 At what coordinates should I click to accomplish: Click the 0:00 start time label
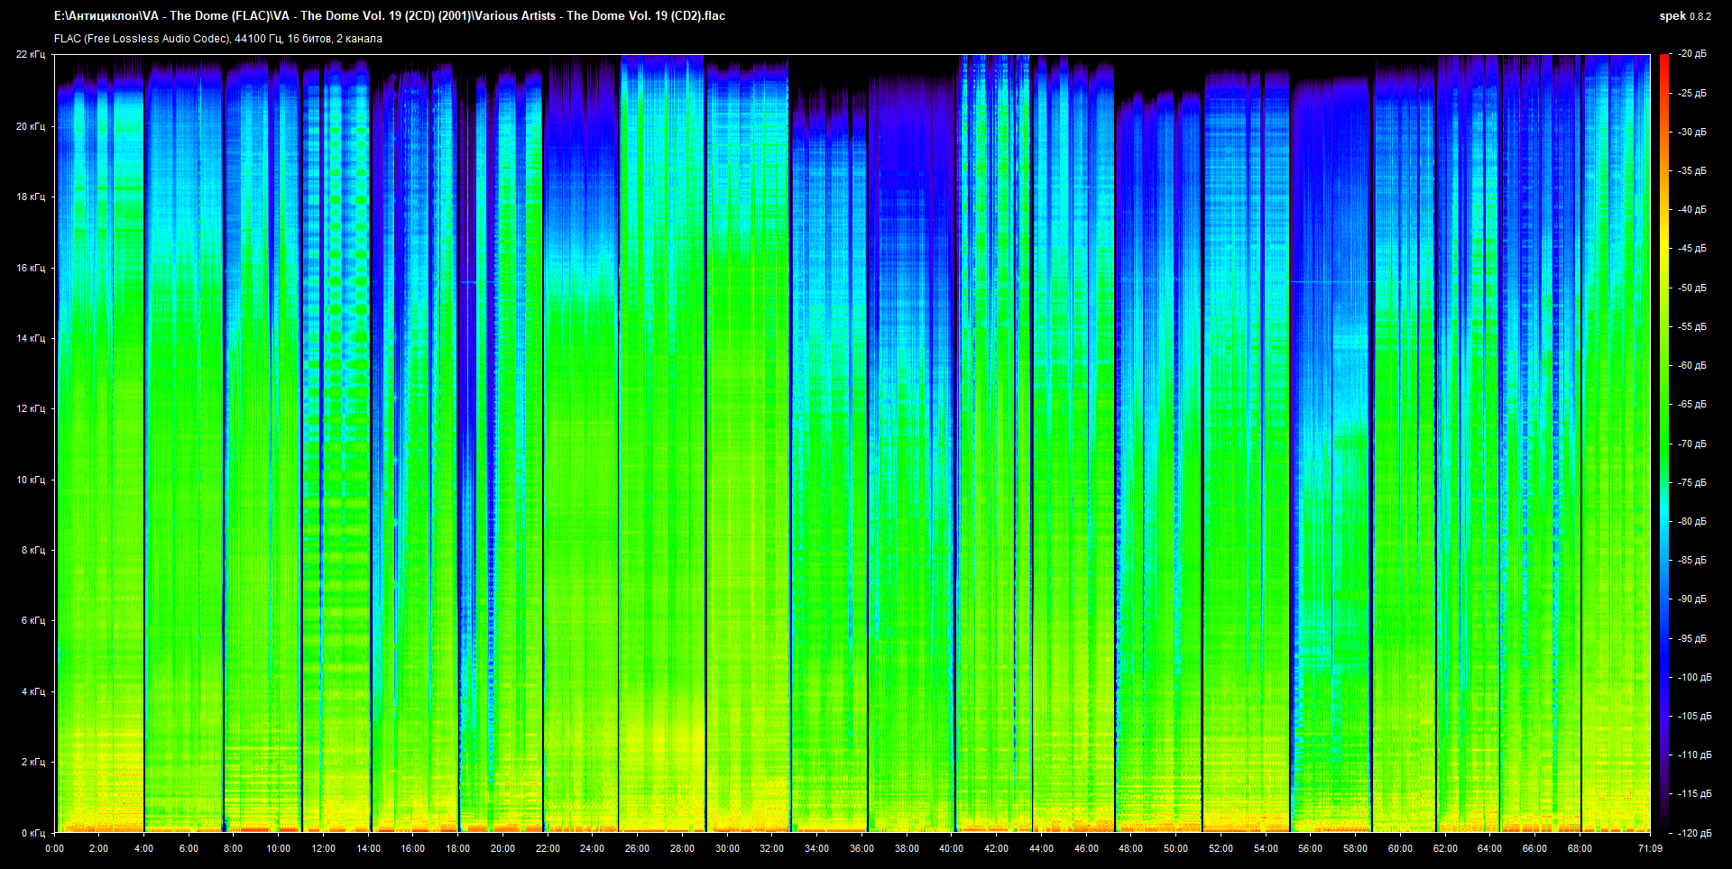[x=54, y=848]
